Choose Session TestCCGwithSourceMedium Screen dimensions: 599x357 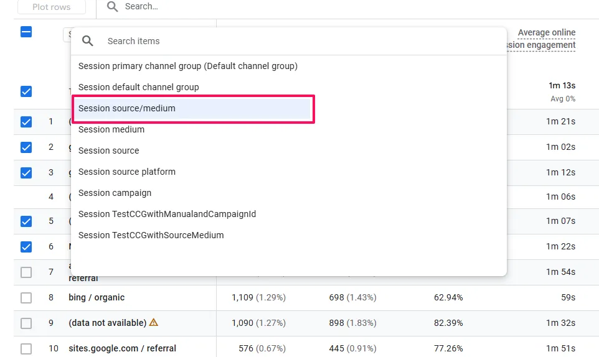tap(151, 235)
